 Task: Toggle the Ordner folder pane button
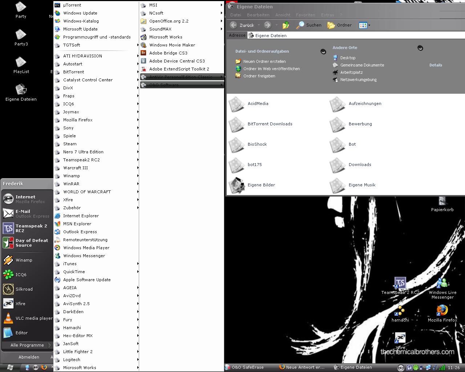339,25
